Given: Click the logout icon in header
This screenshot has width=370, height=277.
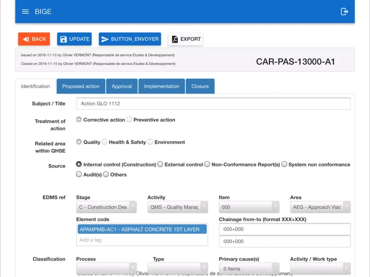Looking at the screenshot, I should 344,12.
